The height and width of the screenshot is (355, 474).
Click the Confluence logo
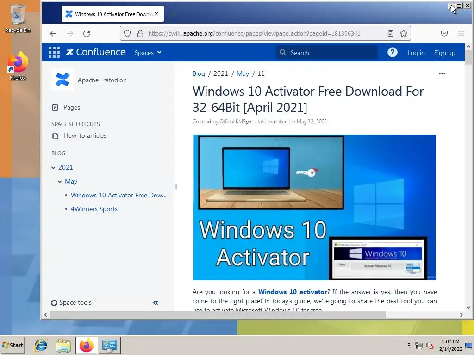point(96,52)
